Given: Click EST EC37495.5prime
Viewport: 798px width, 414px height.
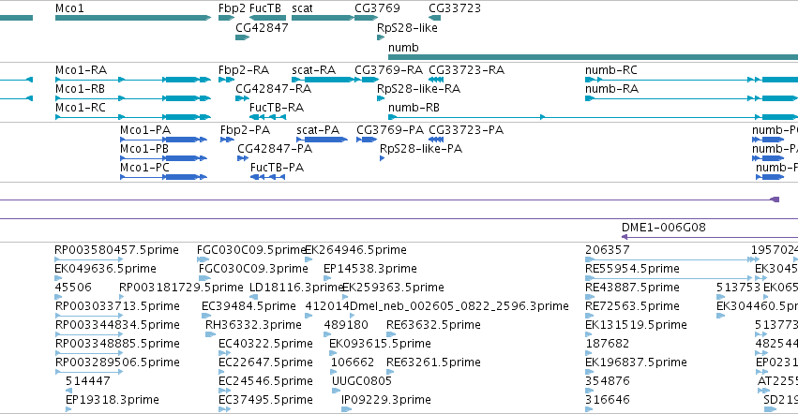Looking at the screenshot, I should (x=224, y=409).
